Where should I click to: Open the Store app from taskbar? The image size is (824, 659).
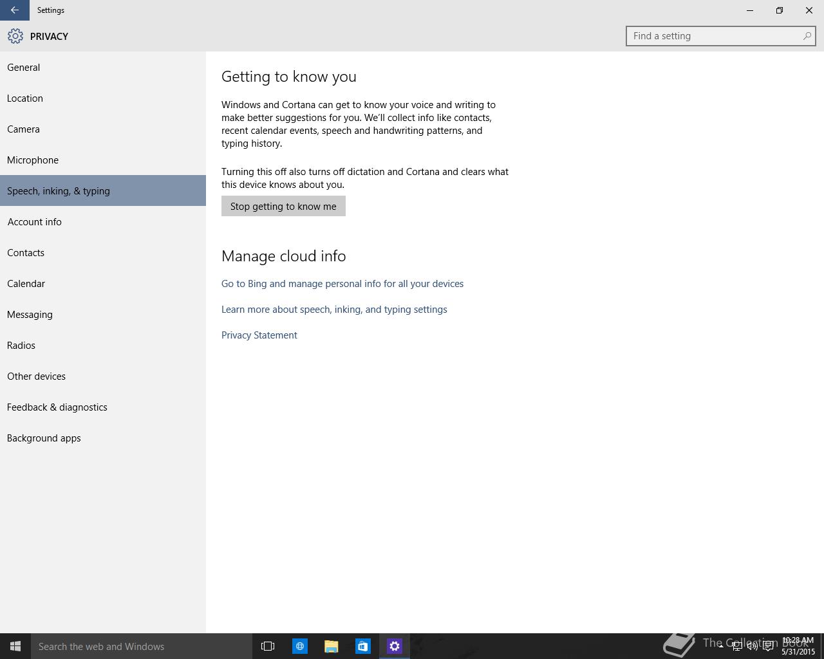click(363, 646)
